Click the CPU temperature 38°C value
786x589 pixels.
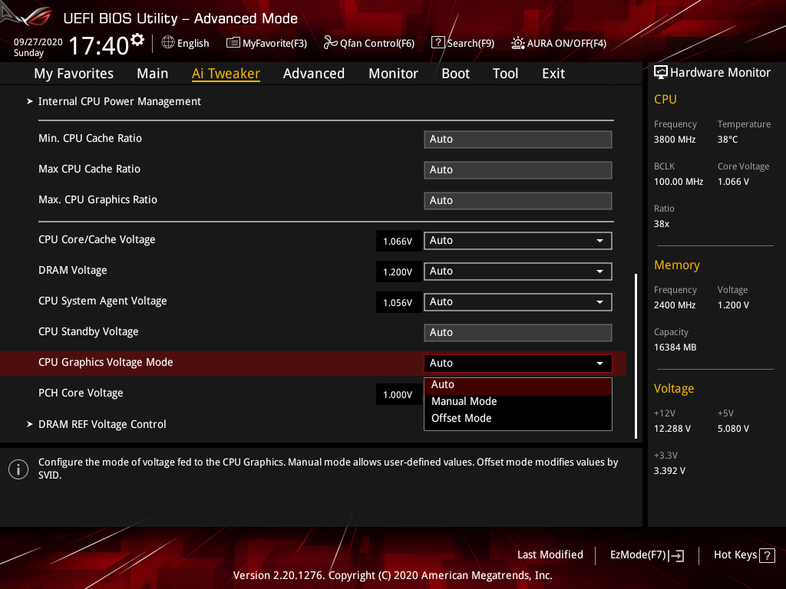728,140
